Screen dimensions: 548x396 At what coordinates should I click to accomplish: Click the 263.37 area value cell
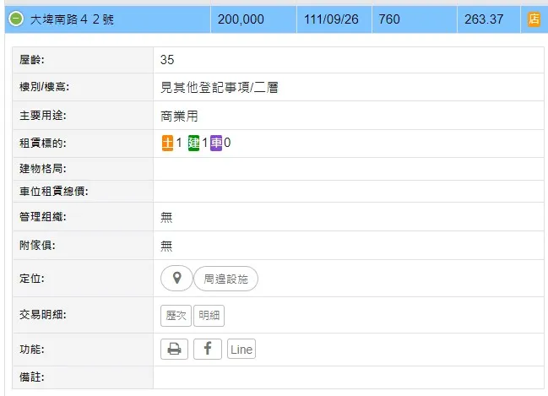(484, 19)
